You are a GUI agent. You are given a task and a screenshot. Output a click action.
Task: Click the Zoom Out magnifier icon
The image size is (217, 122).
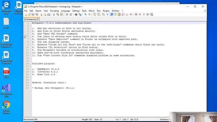click(x=89, y=14)
